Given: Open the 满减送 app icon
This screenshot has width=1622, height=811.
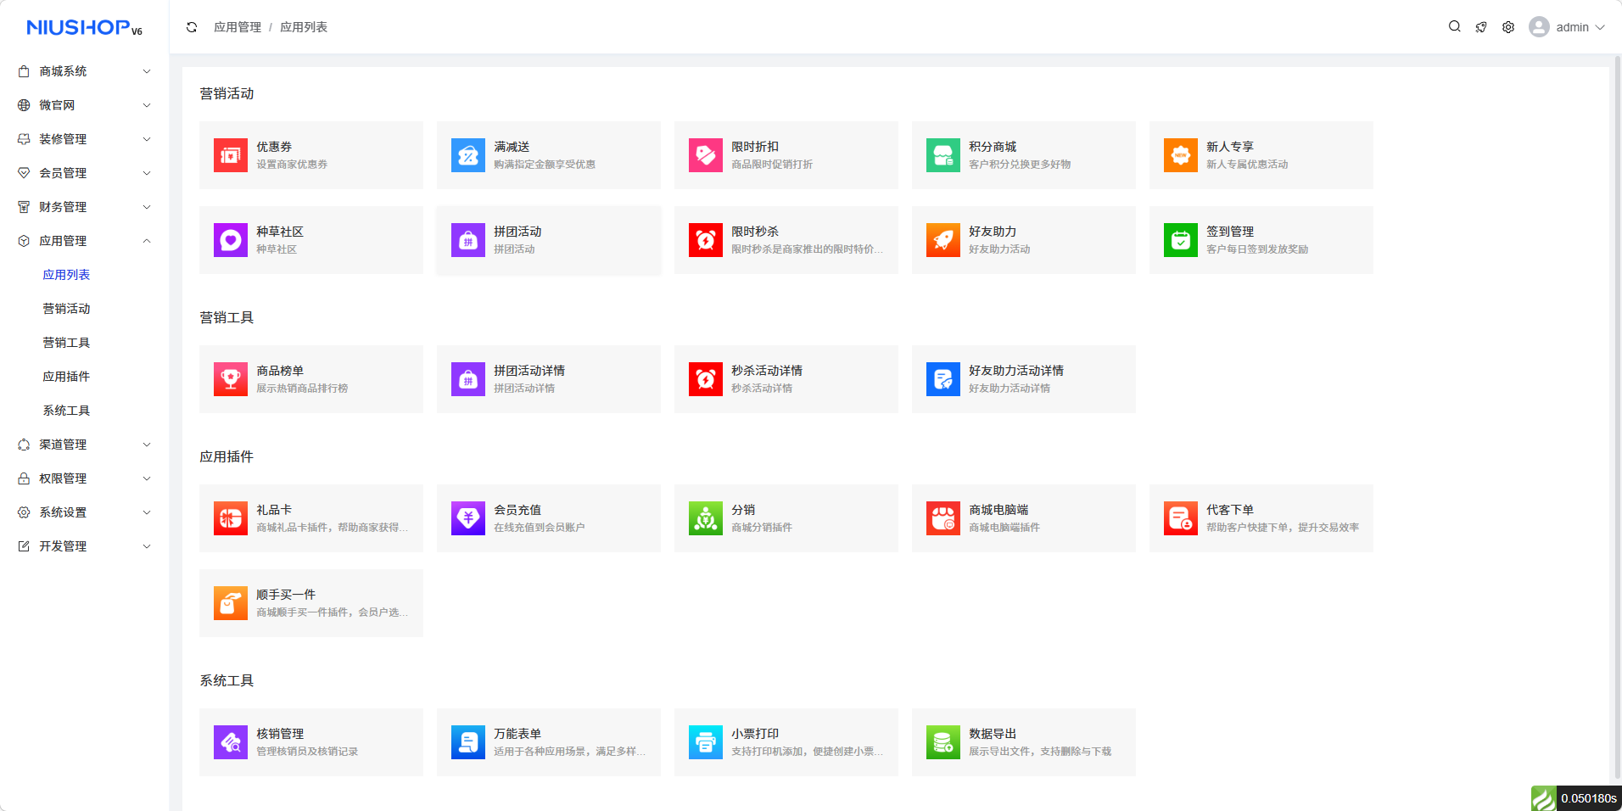Looking at the screenshot, I should click(x=468, y=155).
